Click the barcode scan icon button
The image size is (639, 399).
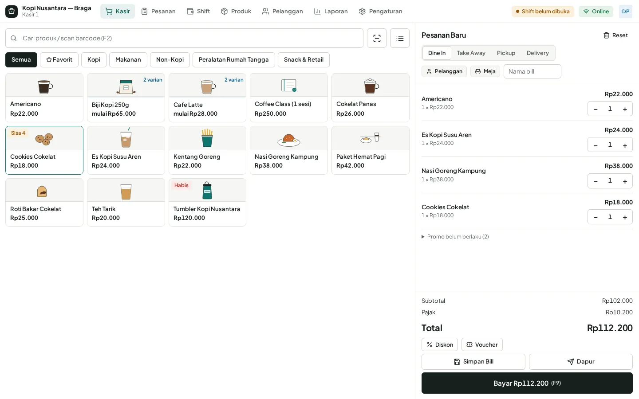tap(377, 38)
